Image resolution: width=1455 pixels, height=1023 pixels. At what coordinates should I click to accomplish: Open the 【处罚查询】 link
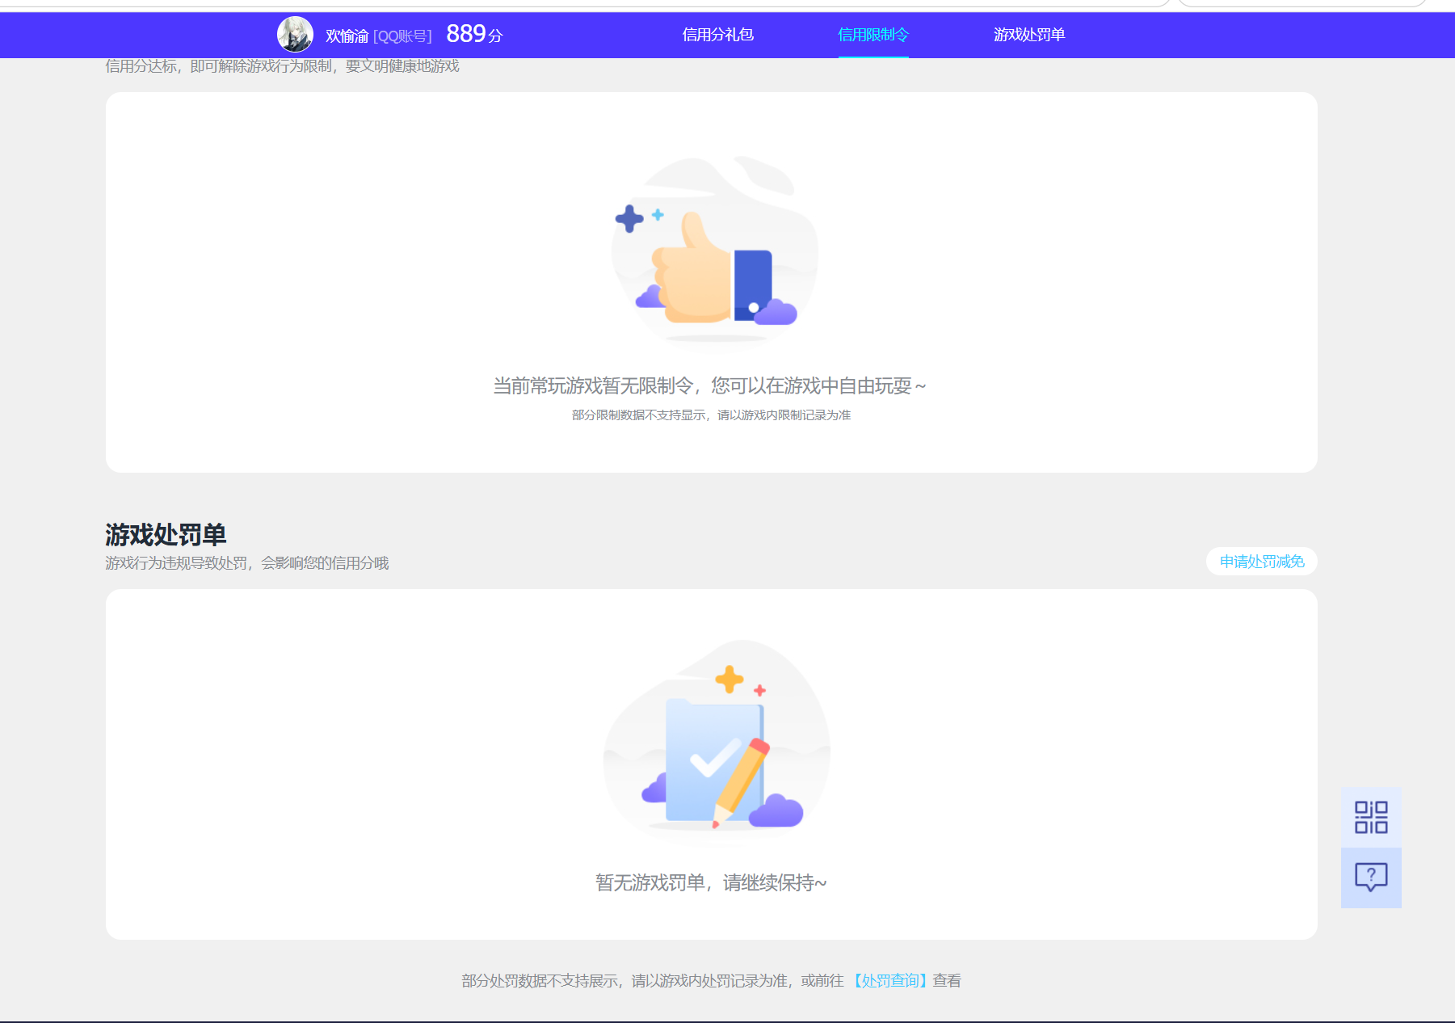889,981
